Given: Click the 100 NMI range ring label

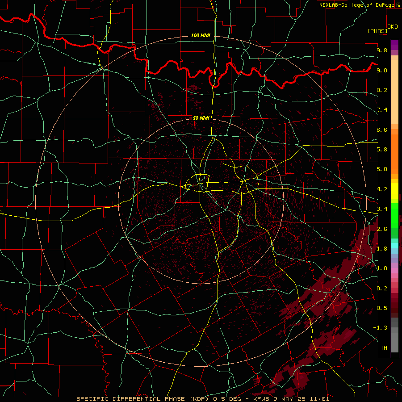Looking at the screenshot, I should tap(201, 35).
